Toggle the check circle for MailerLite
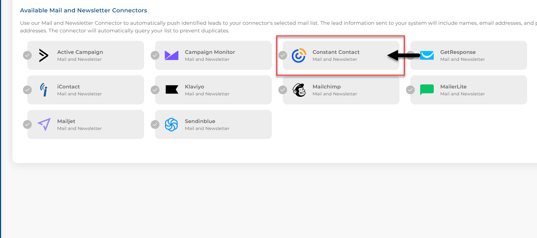The width and height of the screenshot is (537, 238). point(410,90)
